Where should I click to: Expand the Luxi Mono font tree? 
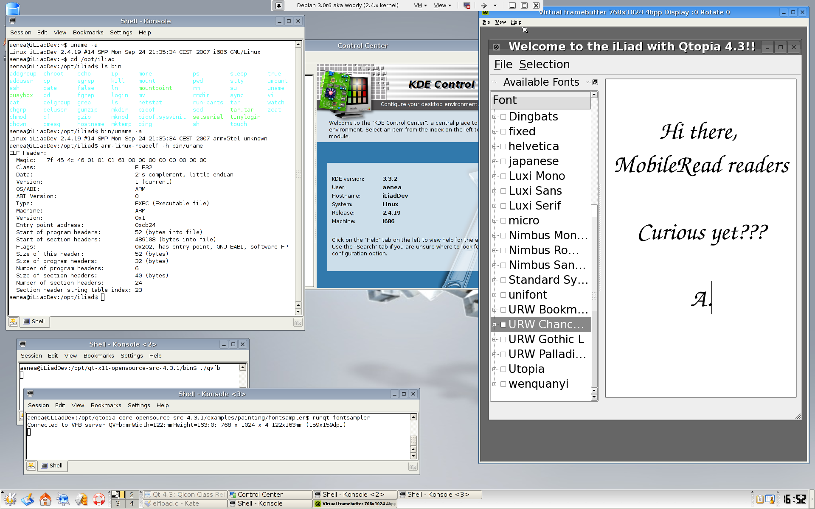495,176
